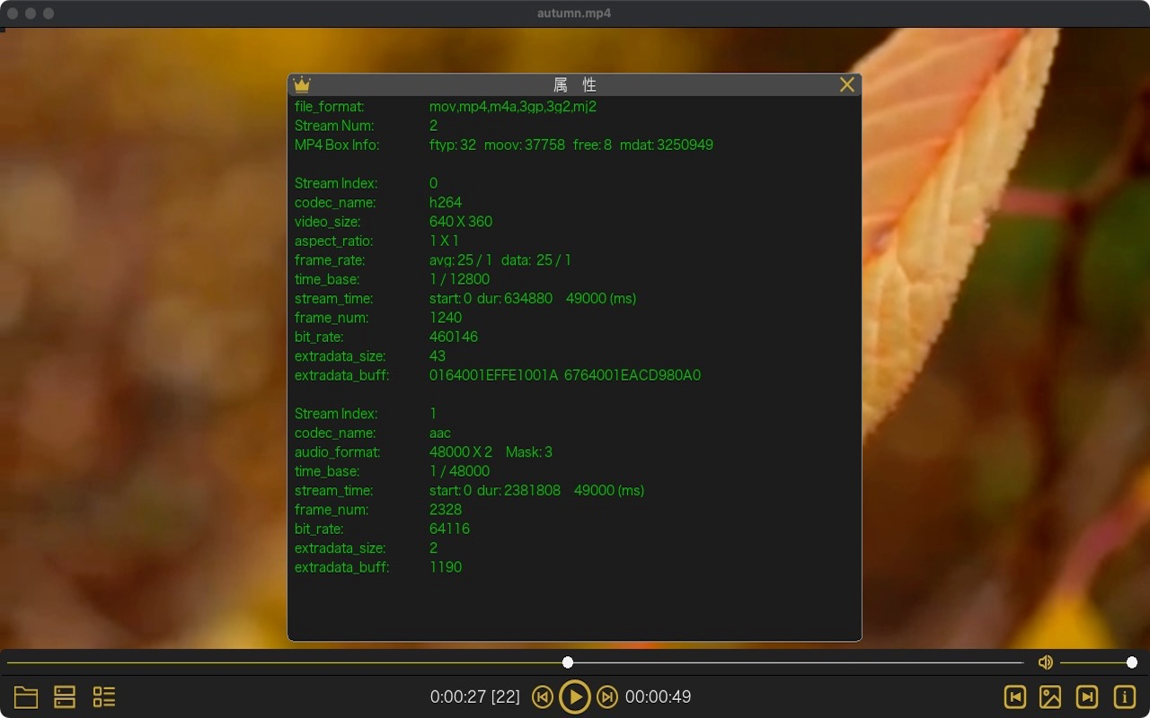
Task: Click the ftyp: 32 box info value
Action: (453, 144)
